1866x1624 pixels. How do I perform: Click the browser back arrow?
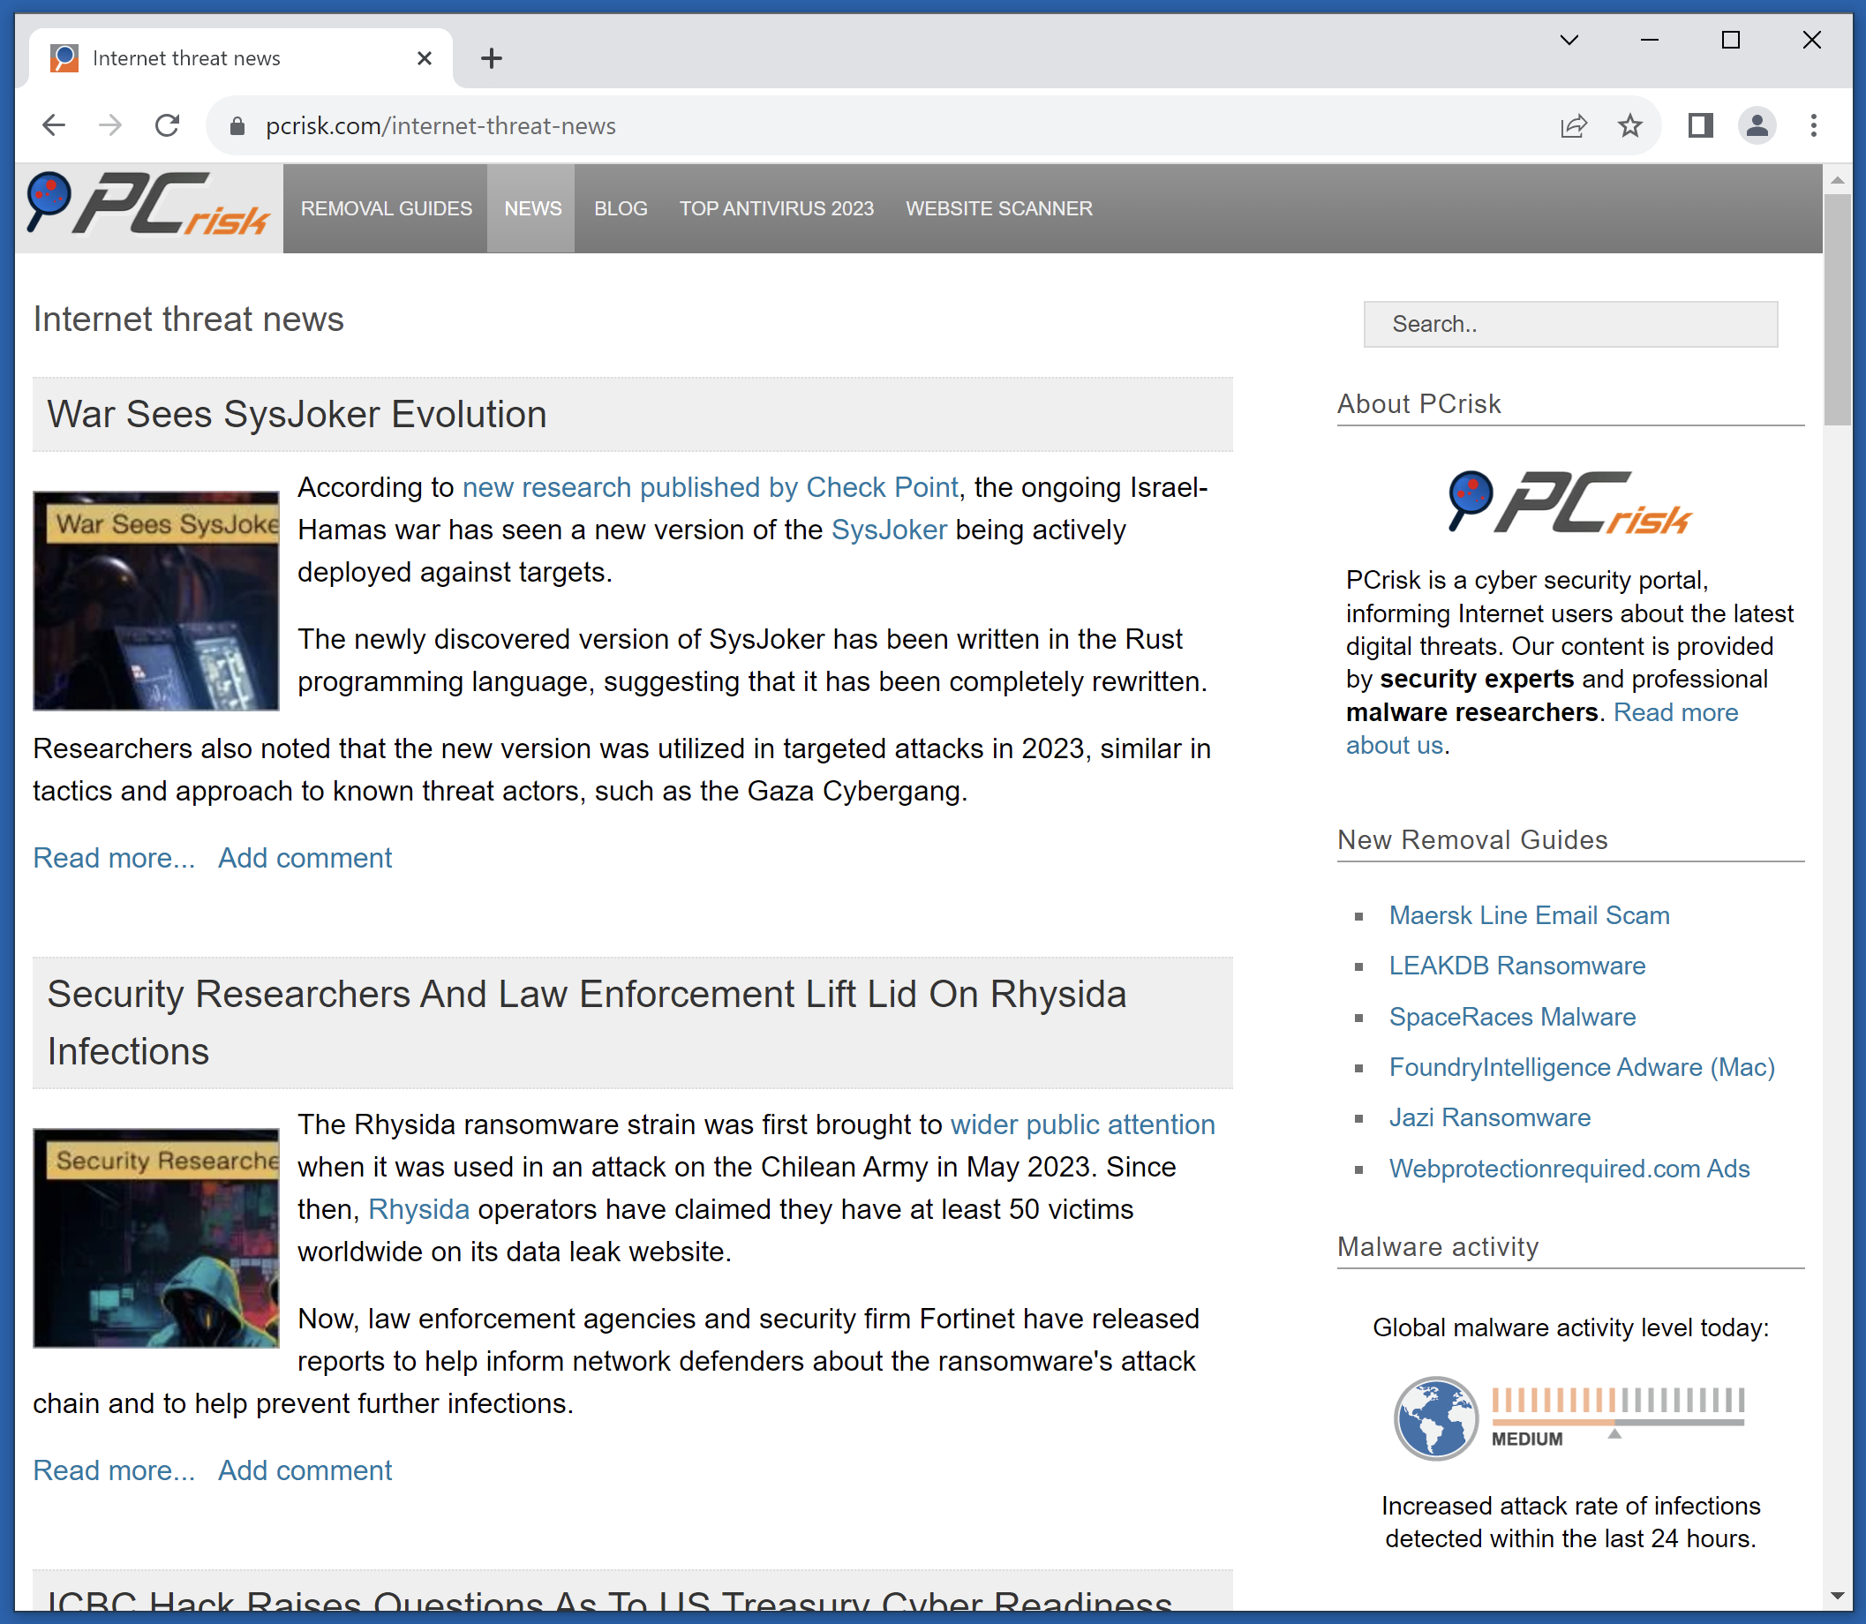pos(55,125)
